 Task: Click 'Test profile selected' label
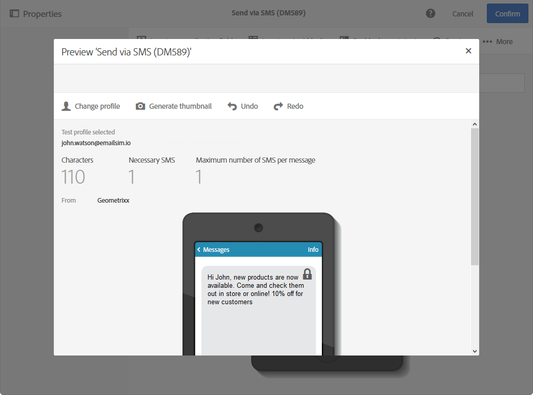point(88,132)
